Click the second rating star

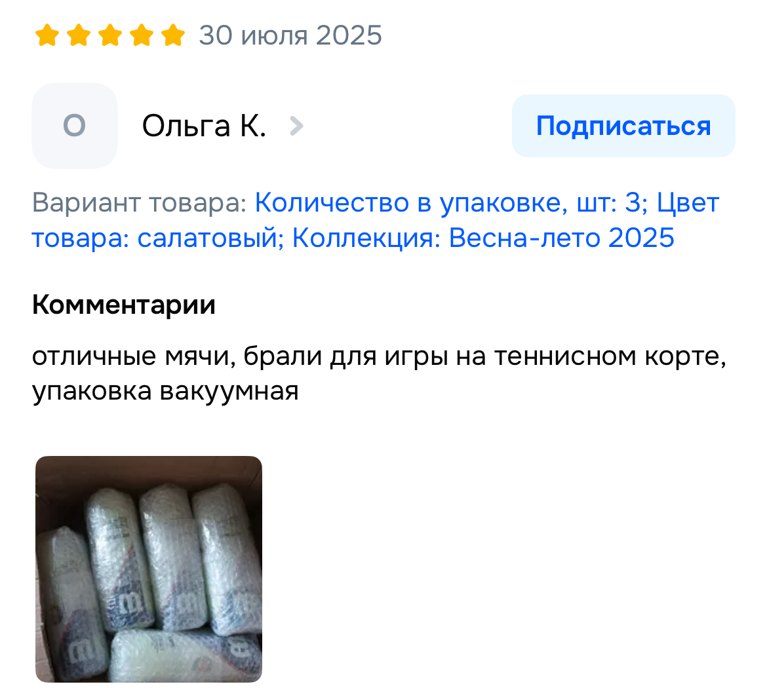coord(79,35)
